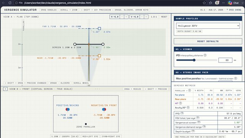The height and width of the screenshot is (138, 245).
Task: Click the right screen edge circle handle
Action: 103,44
